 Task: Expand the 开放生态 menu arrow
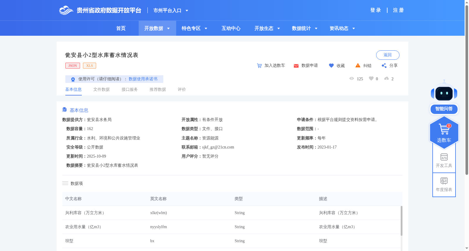coord(278,28)
